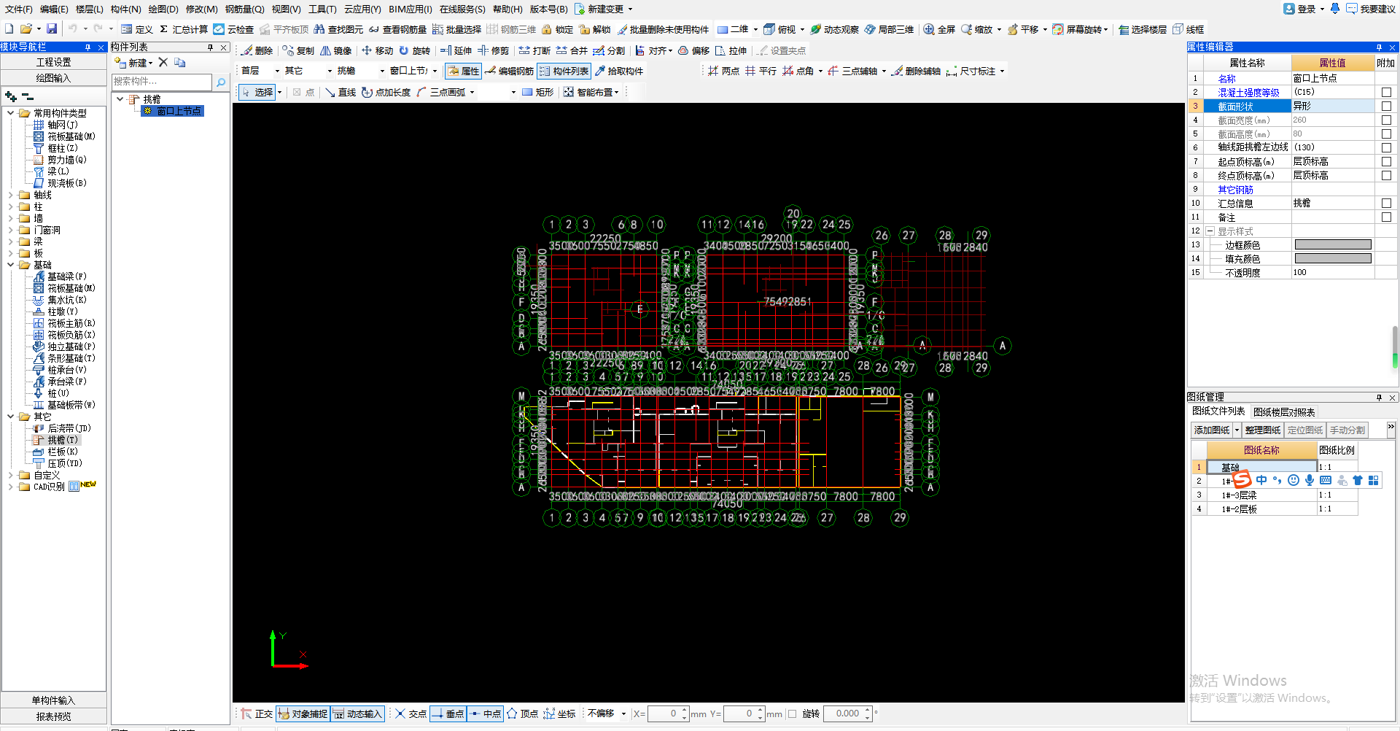Click the 全屏 fullscreen icon

pyautogui.click(x=939, y=29)
